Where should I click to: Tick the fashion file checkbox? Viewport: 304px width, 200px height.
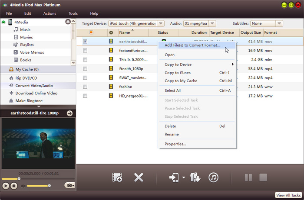(85, 87)
